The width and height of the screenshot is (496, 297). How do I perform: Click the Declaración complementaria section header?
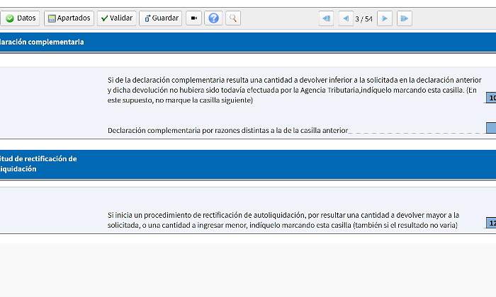tap(248, 42)
